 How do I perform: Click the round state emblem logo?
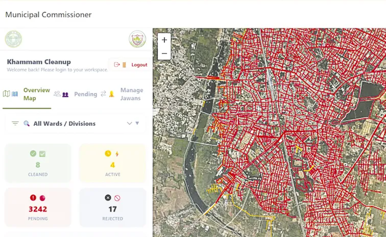click(13, 39)
